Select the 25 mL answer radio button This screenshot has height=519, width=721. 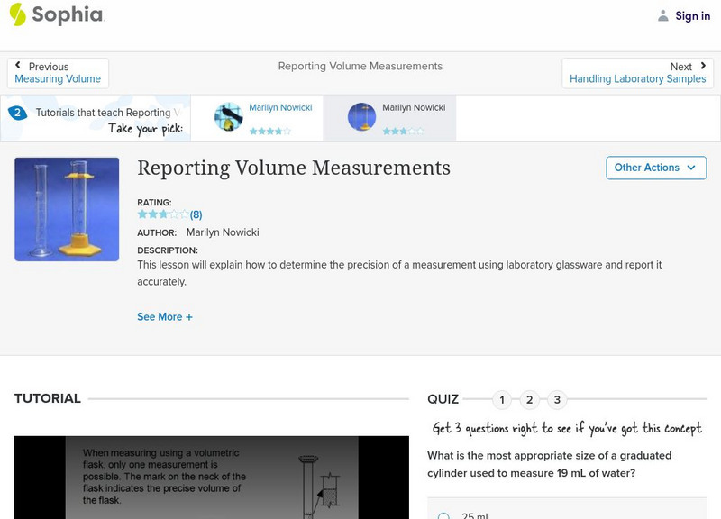pyautogui.click(x=443, y=515)
